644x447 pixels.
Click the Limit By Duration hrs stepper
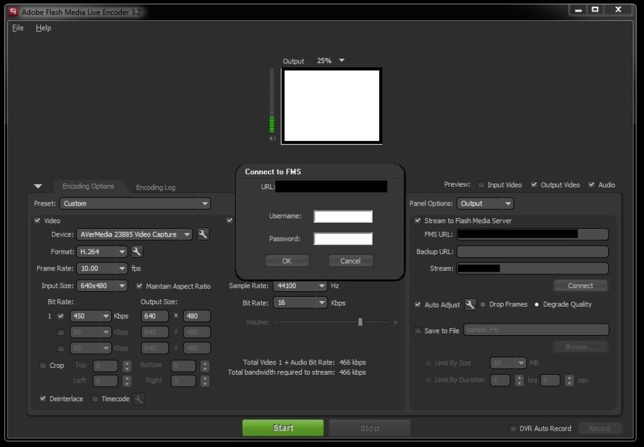519,380
